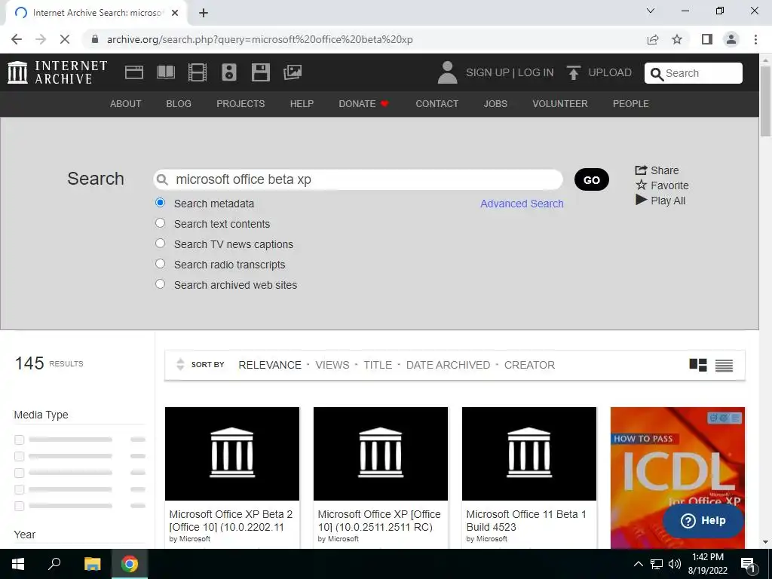Open the ABOUT nav item
The height and width of the screenshot is (579, 772).
[126, 104]
